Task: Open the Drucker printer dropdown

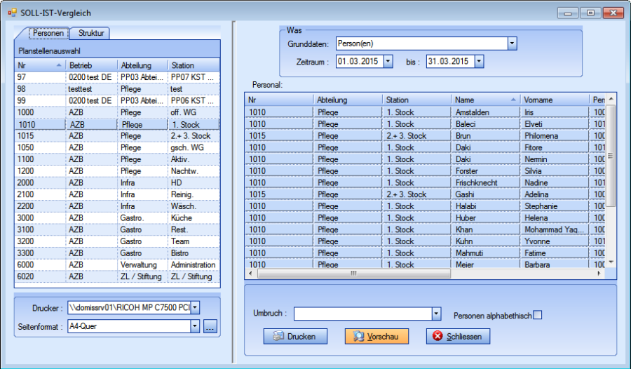Action: click(x=195, y=307)
